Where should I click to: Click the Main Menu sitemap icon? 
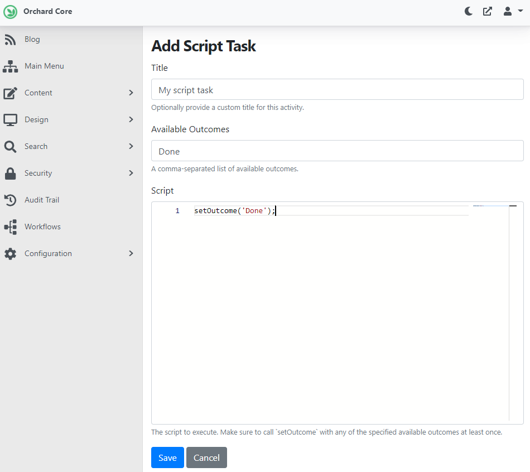[x=10, y=66]
